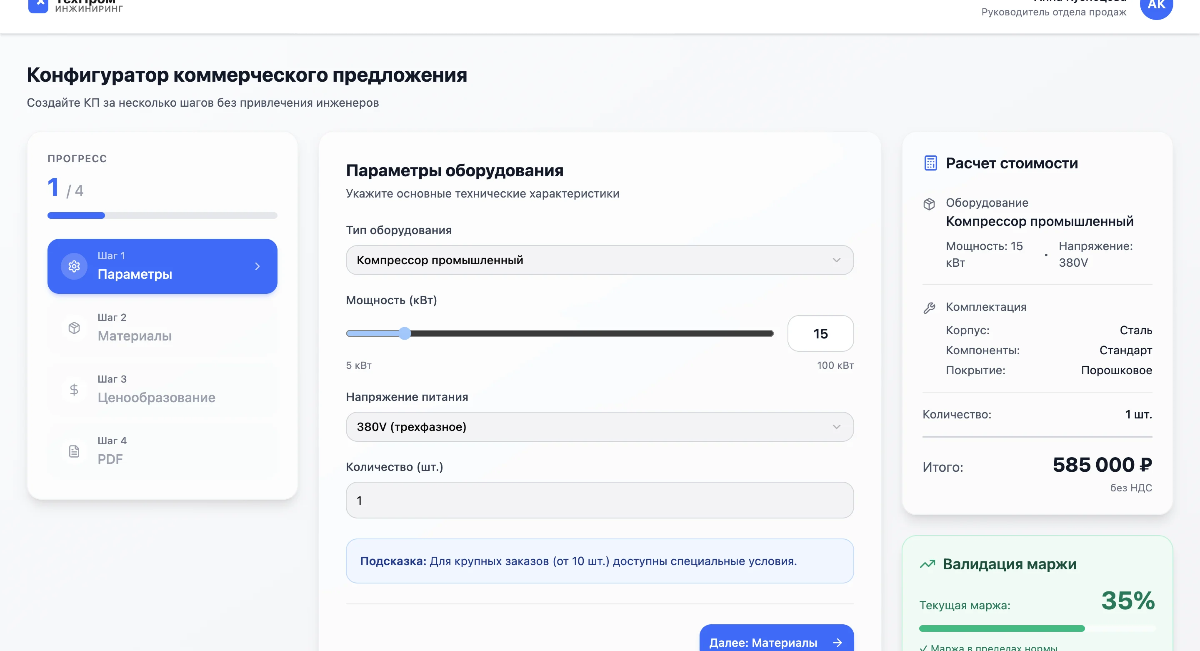Click the 15 power value box

point(821,333)
